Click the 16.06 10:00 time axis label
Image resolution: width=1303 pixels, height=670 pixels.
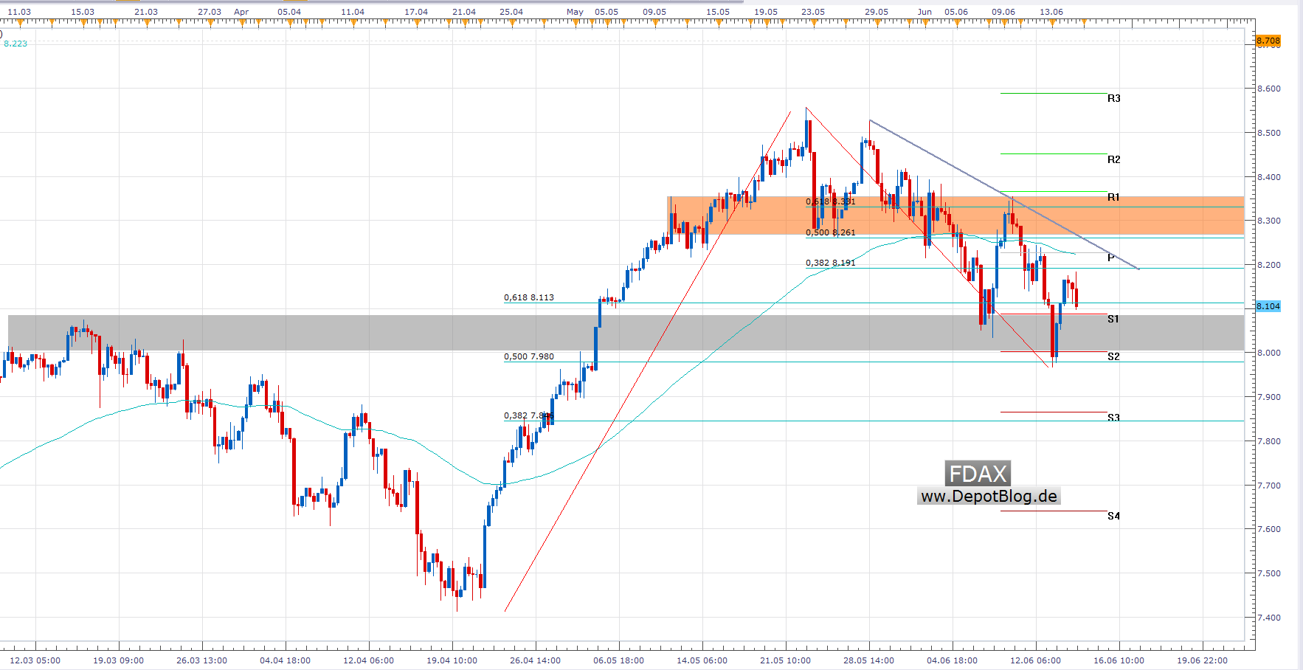coord(1119,660)
